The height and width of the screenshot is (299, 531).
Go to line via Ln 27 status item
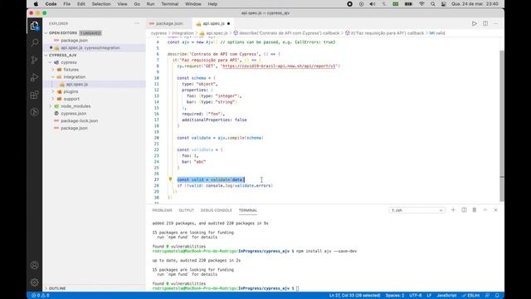(354, 296)
